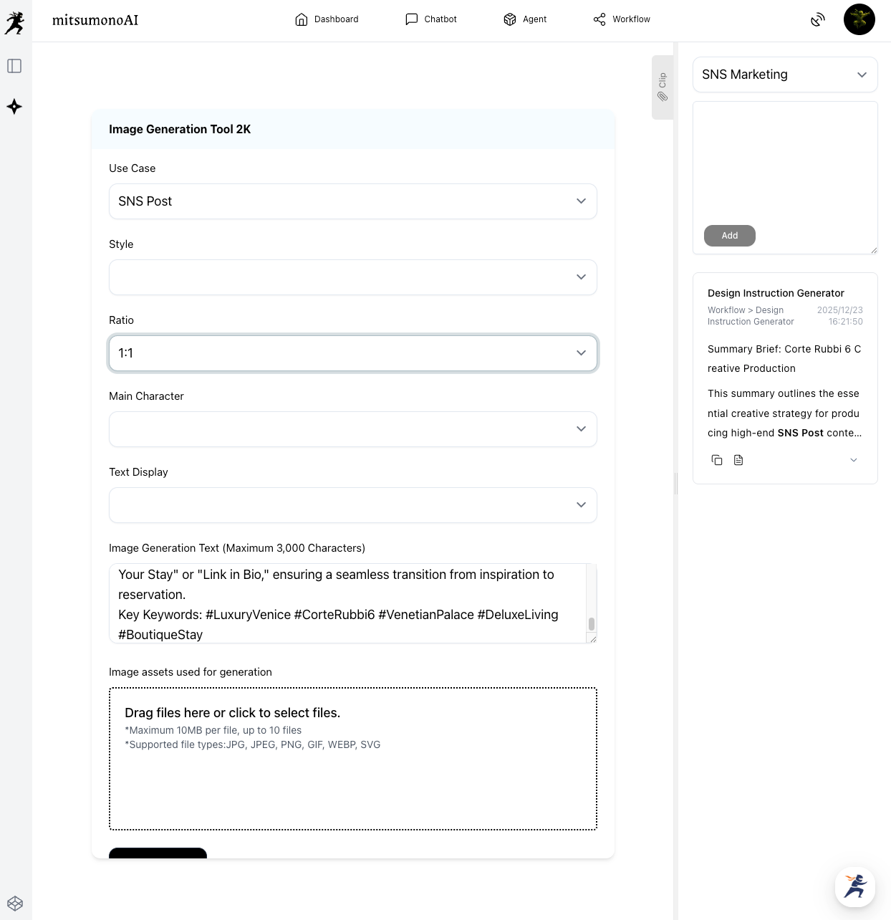Toggle the sidebar panel icon

pos(14,66)
